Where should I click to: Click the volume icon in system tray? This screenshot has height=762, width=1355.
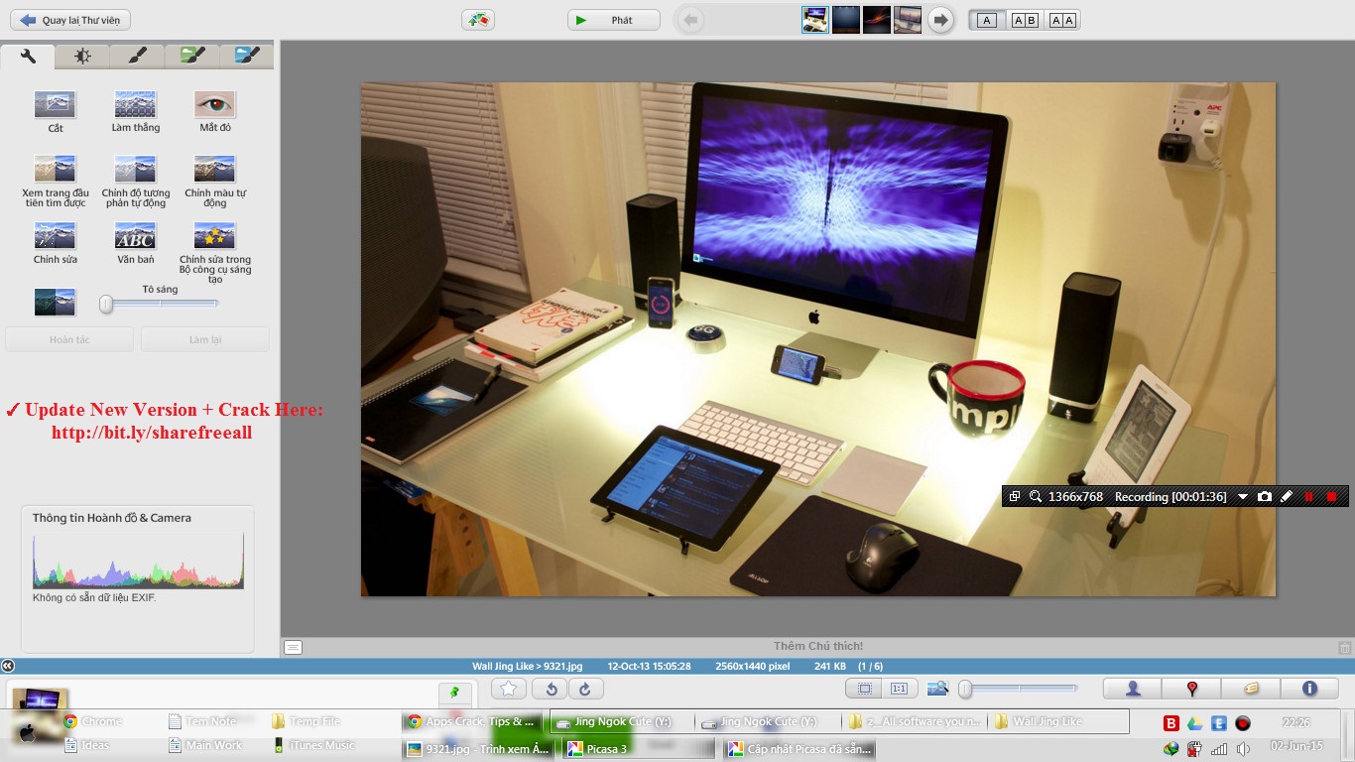(1243, 749)
